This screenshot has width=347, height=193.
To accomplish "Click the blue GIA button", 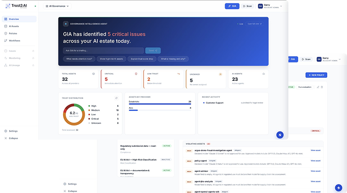I will point(232,6).
